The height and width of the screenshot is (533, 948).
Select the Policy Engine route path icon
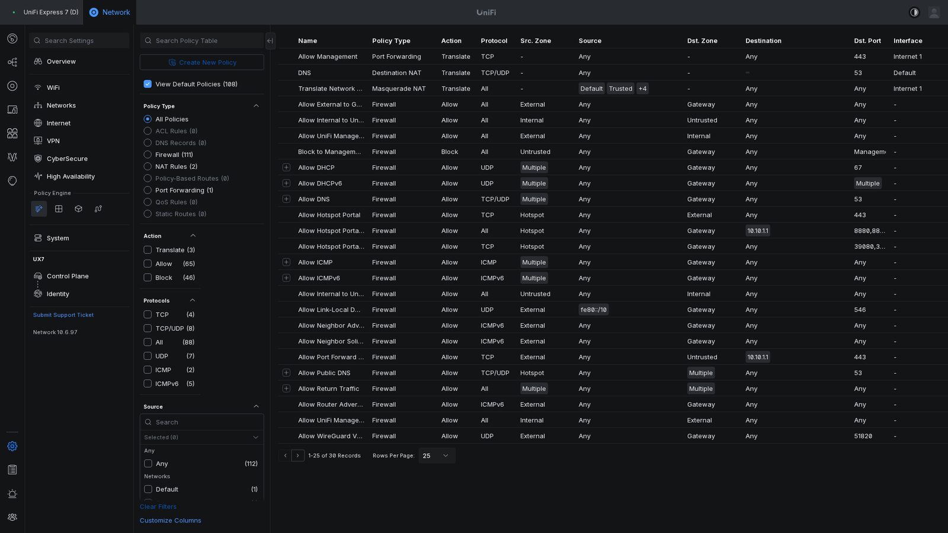pyautogui.click(x=98, y=208)
